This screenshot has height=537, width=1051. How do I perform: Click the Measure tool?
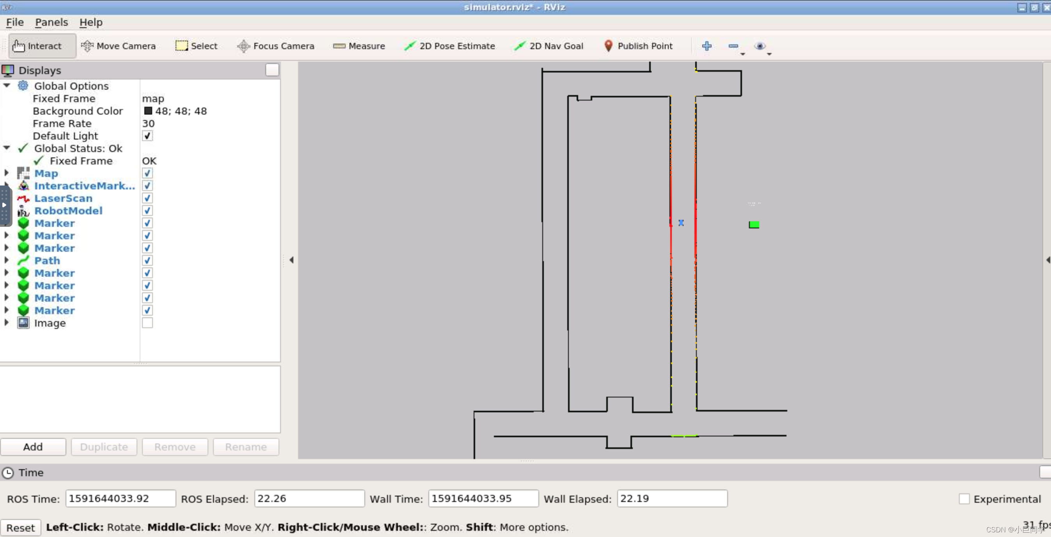point(360,46)
